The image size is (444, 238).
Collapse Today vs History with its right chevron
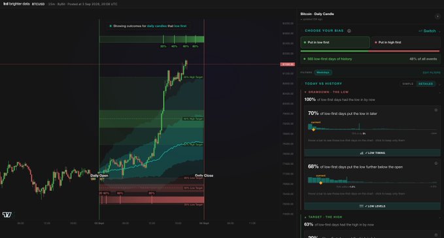439,84
